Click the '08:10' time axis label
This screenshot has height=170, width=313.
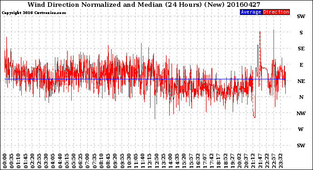point(101,161)
